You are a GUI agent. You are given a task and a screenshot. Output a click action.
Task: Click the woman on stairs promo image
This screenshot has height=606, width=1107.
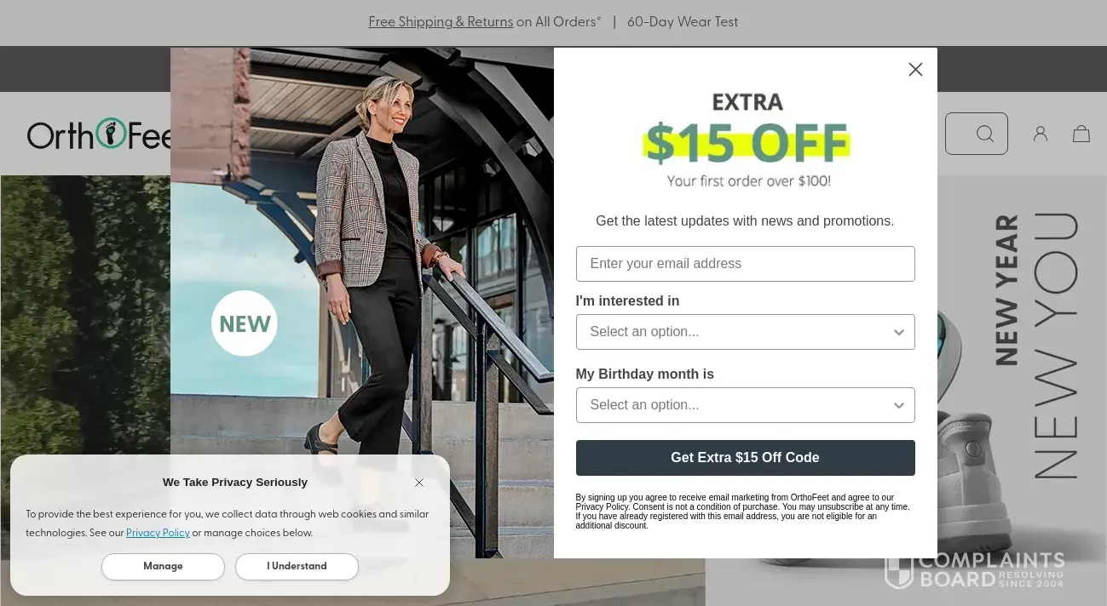point(362,303)
